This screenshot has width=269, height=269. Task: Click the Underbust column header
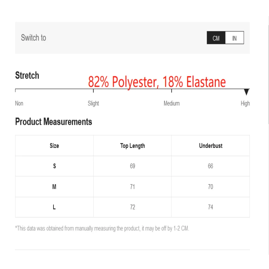210,146
